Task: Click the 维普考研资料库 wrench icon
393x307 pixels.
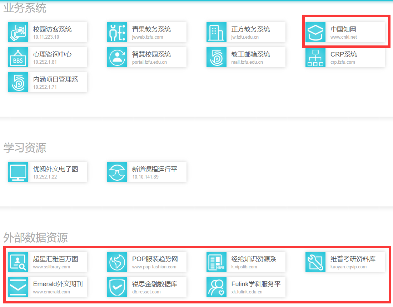Action: pos(315,262)
